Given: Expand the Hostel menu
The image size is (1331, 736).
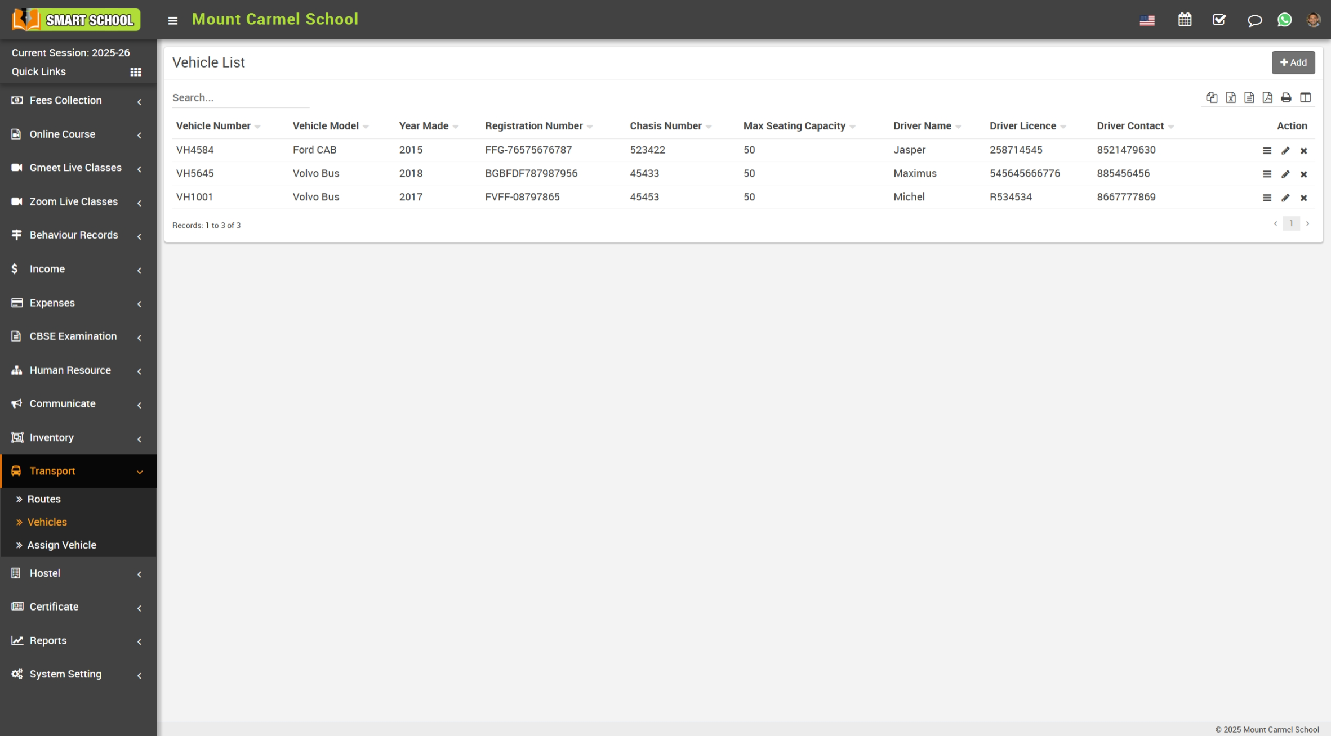Looking at the screenshot, I should pos(78,573).
